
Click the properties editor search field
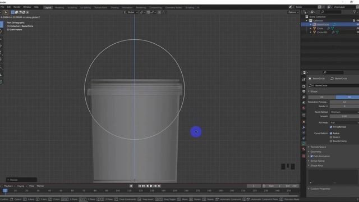333,72
